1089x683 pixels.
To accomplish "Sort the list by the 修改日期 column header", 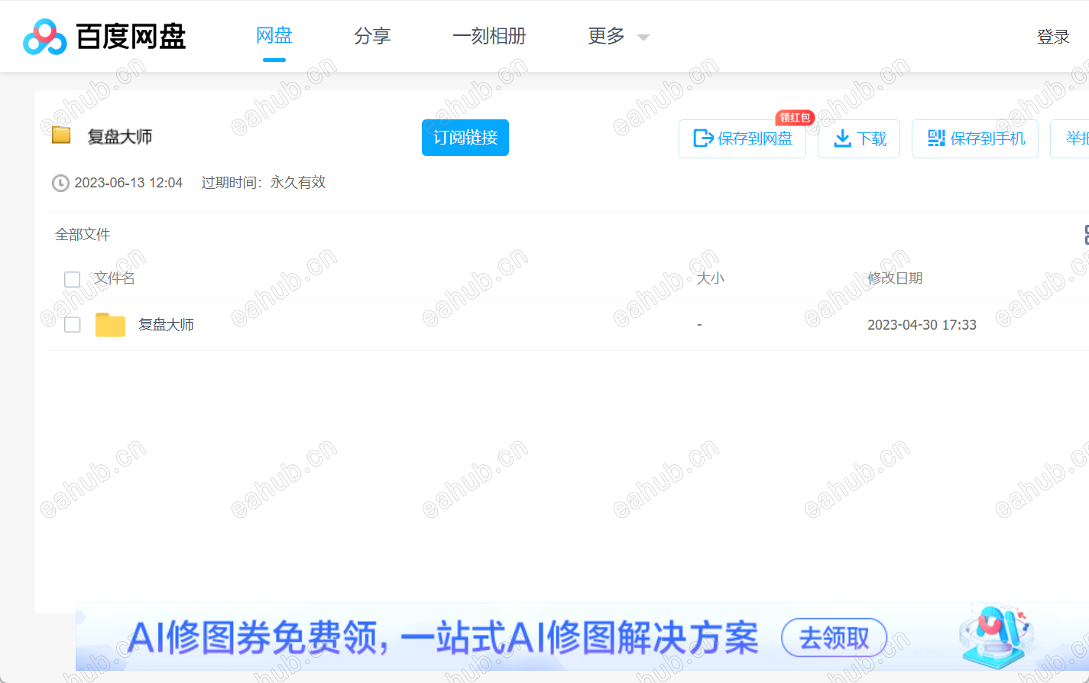I will click(x=895, y=278).
